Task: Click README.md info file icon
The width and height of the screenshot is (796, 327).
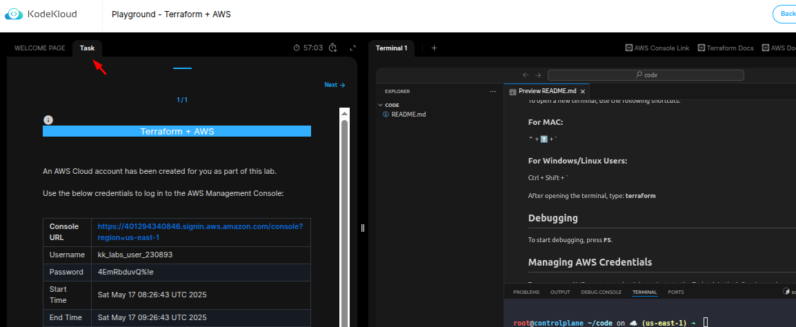Action: tap(386, 115)
